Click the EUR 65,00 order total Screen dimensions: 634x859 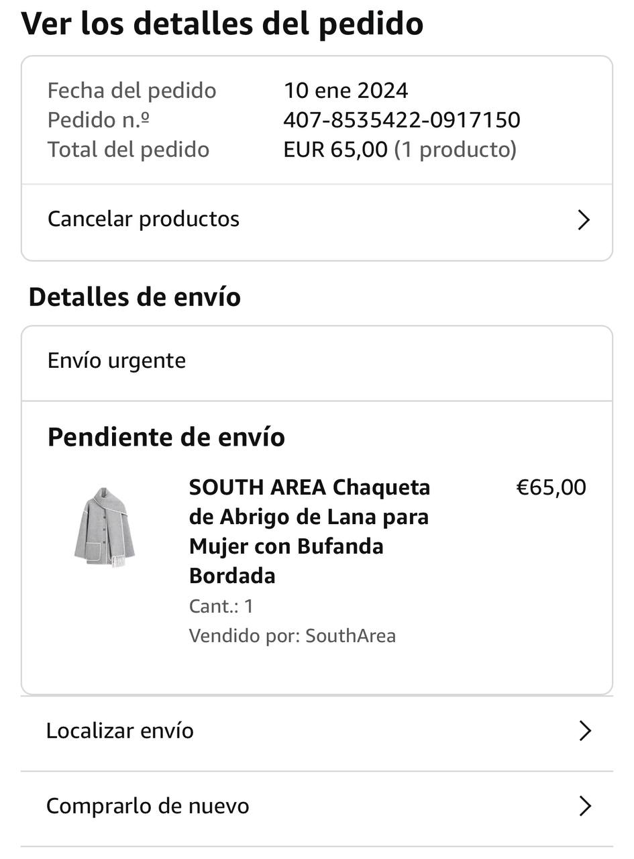pyautogui.click(x=335, y=149)
